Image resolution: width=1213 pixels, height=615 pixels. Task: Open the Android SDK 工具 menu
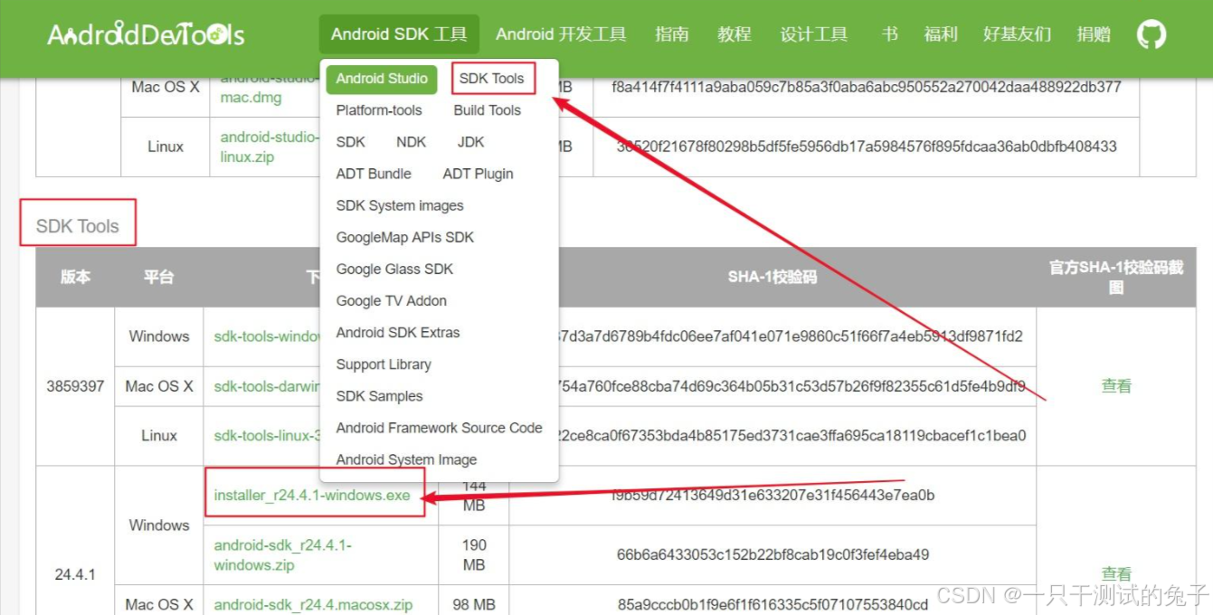click(399, 34)
